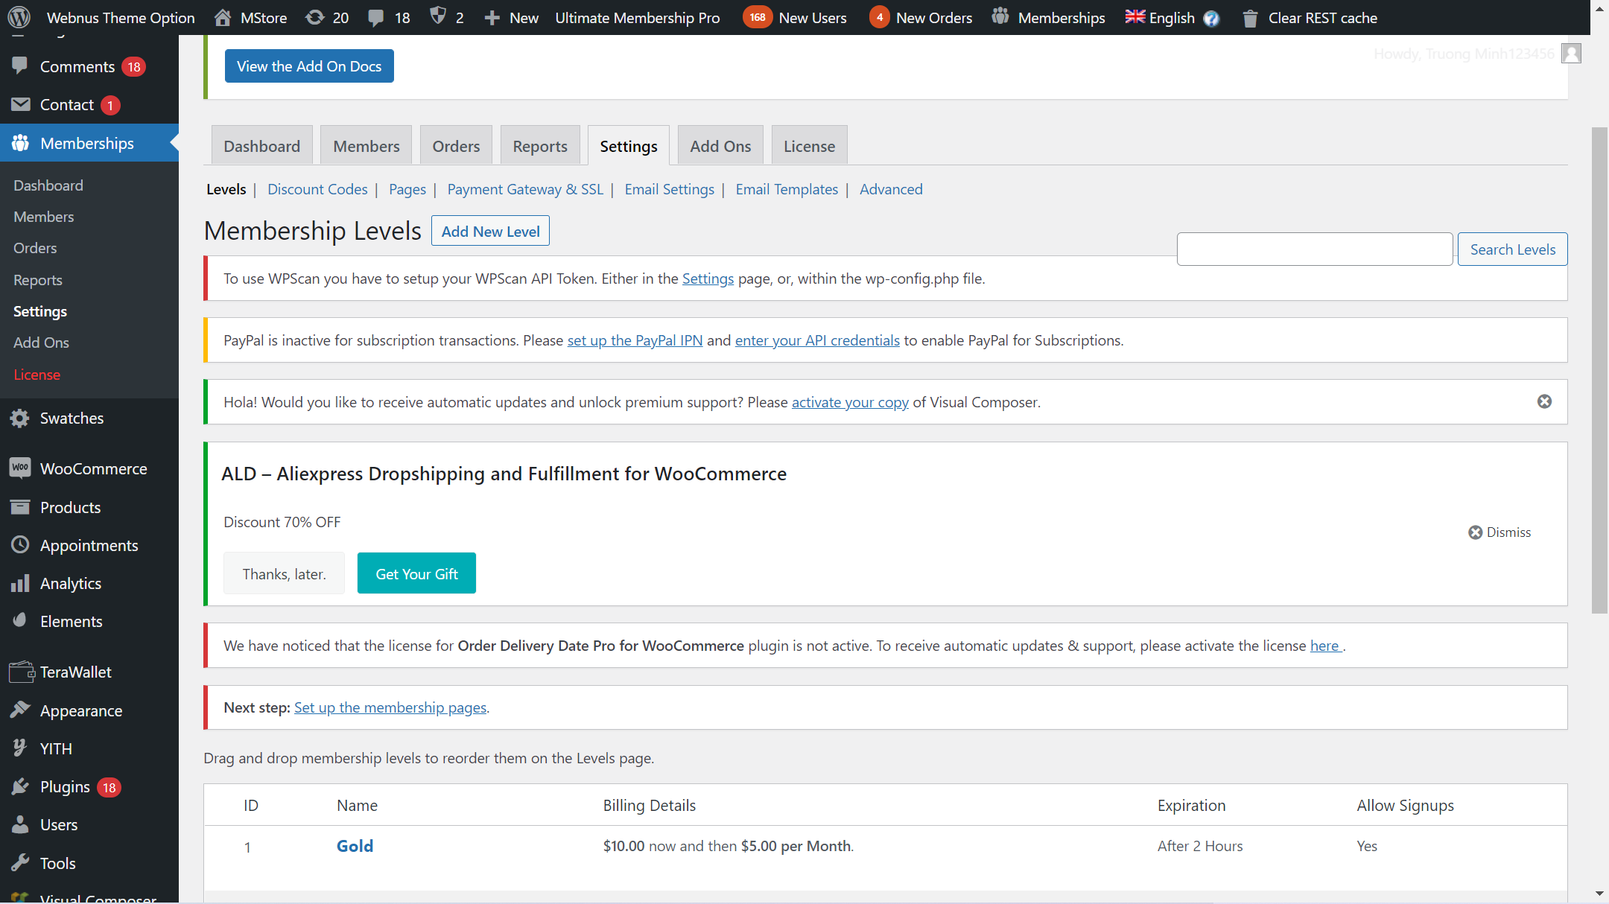Follow the activate your copy link

coord(850,402)
